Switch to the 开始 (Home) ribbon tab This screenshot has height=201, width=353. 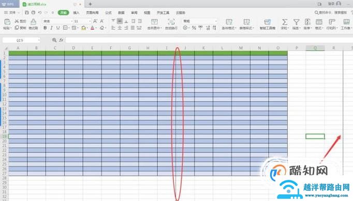(x=64, y=12)
